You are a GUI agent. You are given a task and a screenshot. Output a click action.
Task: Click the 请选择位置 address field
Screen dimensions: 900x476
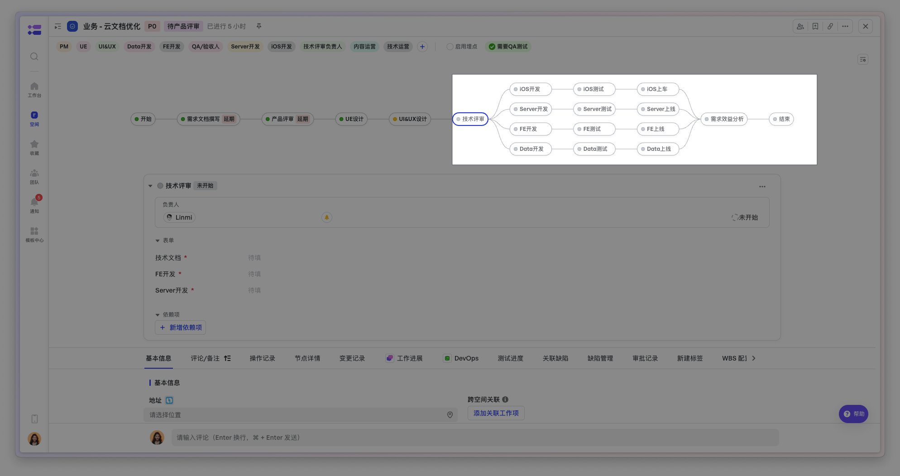(301, 415)
